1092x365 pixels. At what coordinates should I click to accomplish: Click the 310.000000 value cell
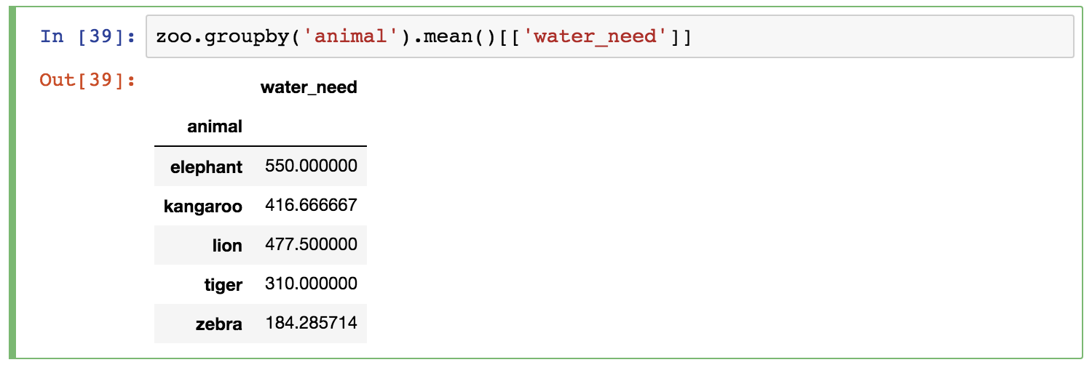click(x=309, y=284)
